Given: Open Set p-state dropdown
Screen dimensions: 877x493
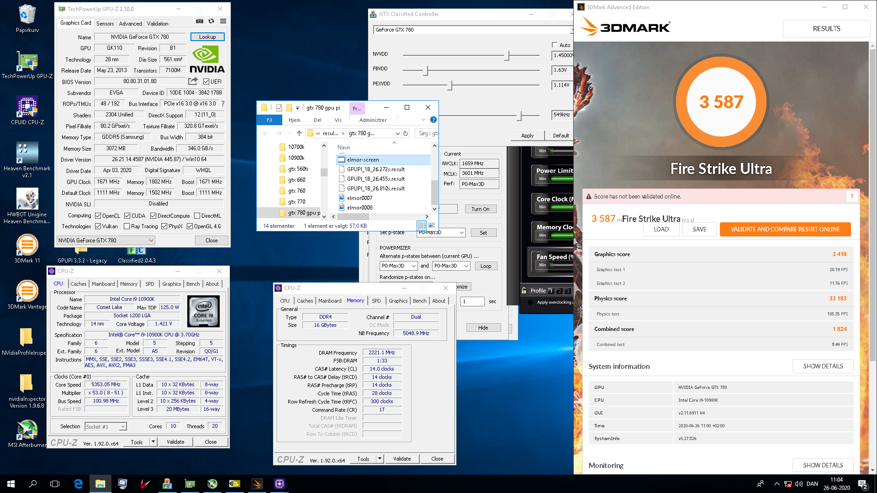Looking at the screenshot, I should tap(441, 233).
